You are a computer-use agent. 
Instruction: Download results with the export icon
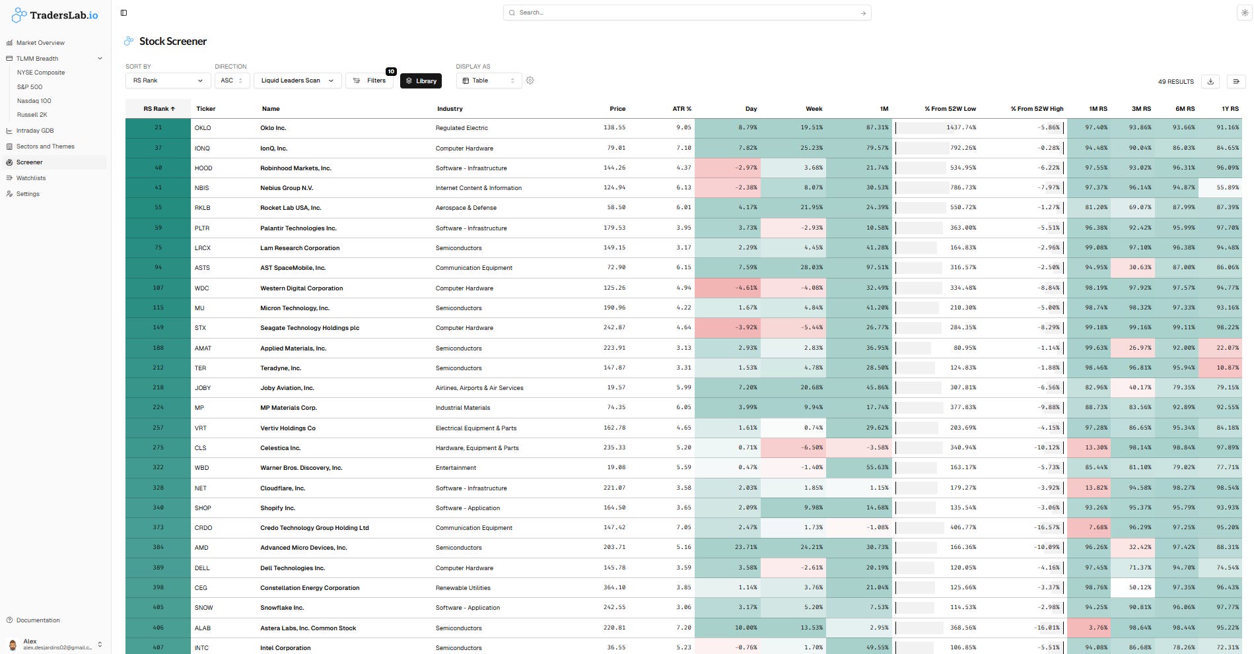pos(1210,81)
